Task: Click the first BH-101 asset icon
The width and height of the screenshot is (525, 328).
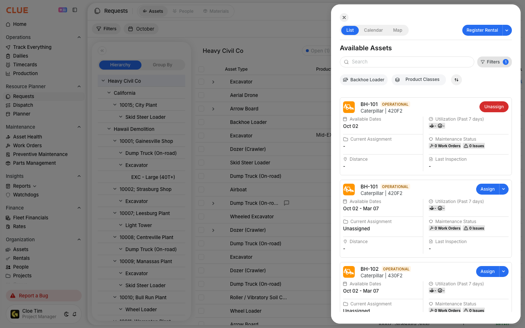Action: [x=349, y=107]
